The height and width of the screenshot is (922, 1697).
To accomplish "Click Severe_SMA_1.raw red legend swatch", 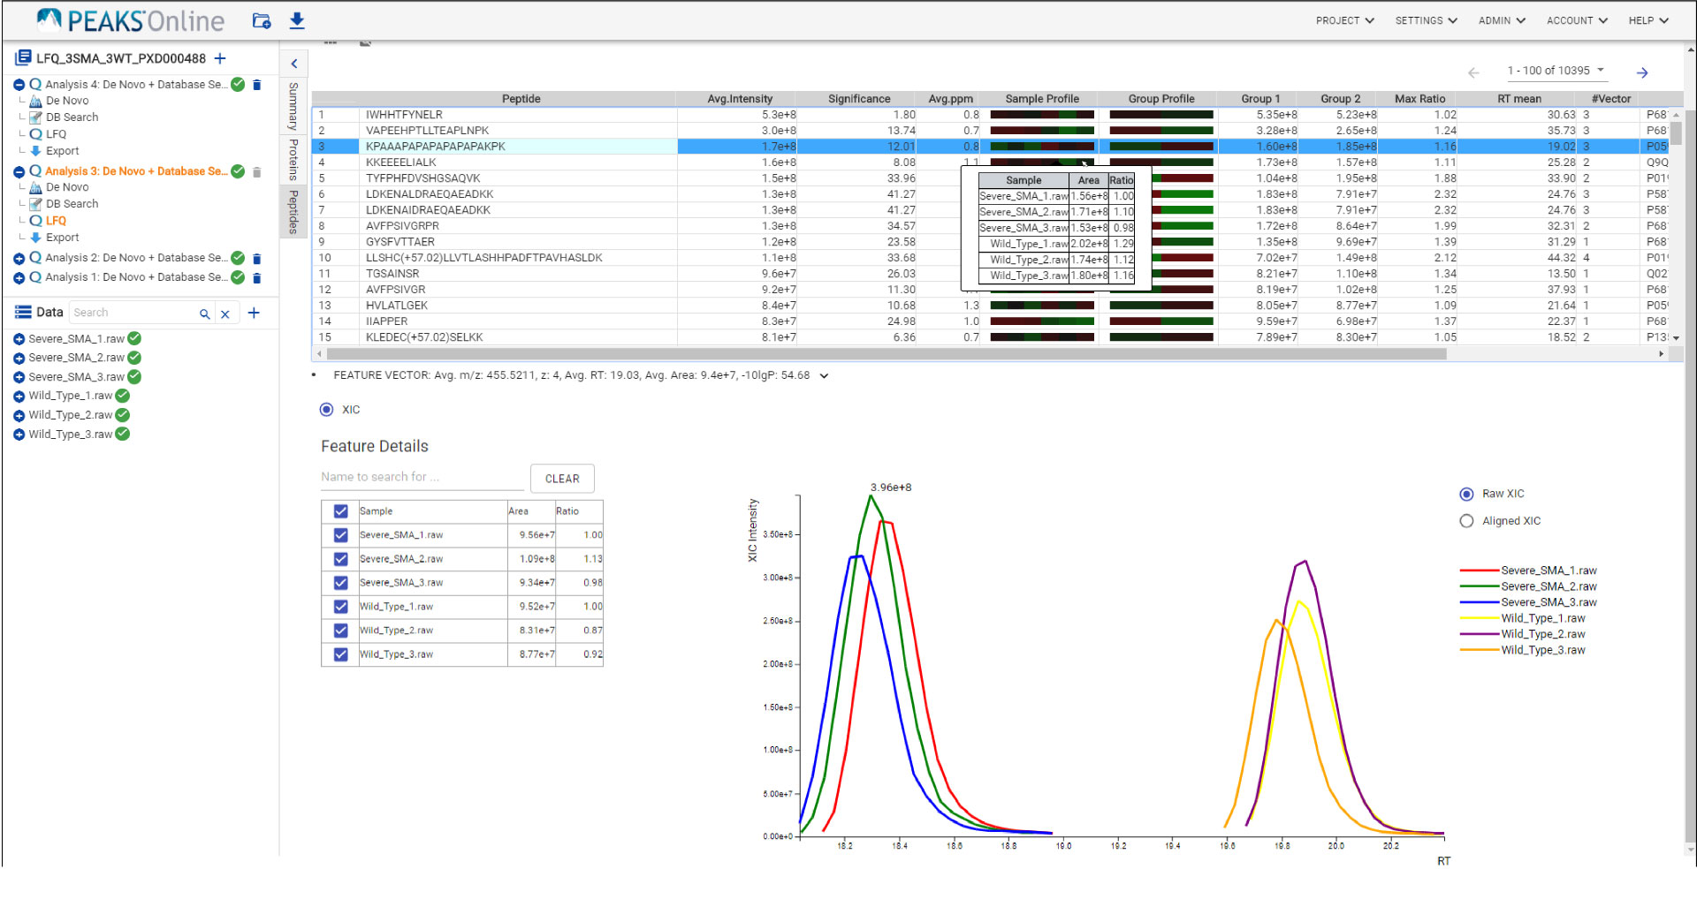I will pos(1480,571).
